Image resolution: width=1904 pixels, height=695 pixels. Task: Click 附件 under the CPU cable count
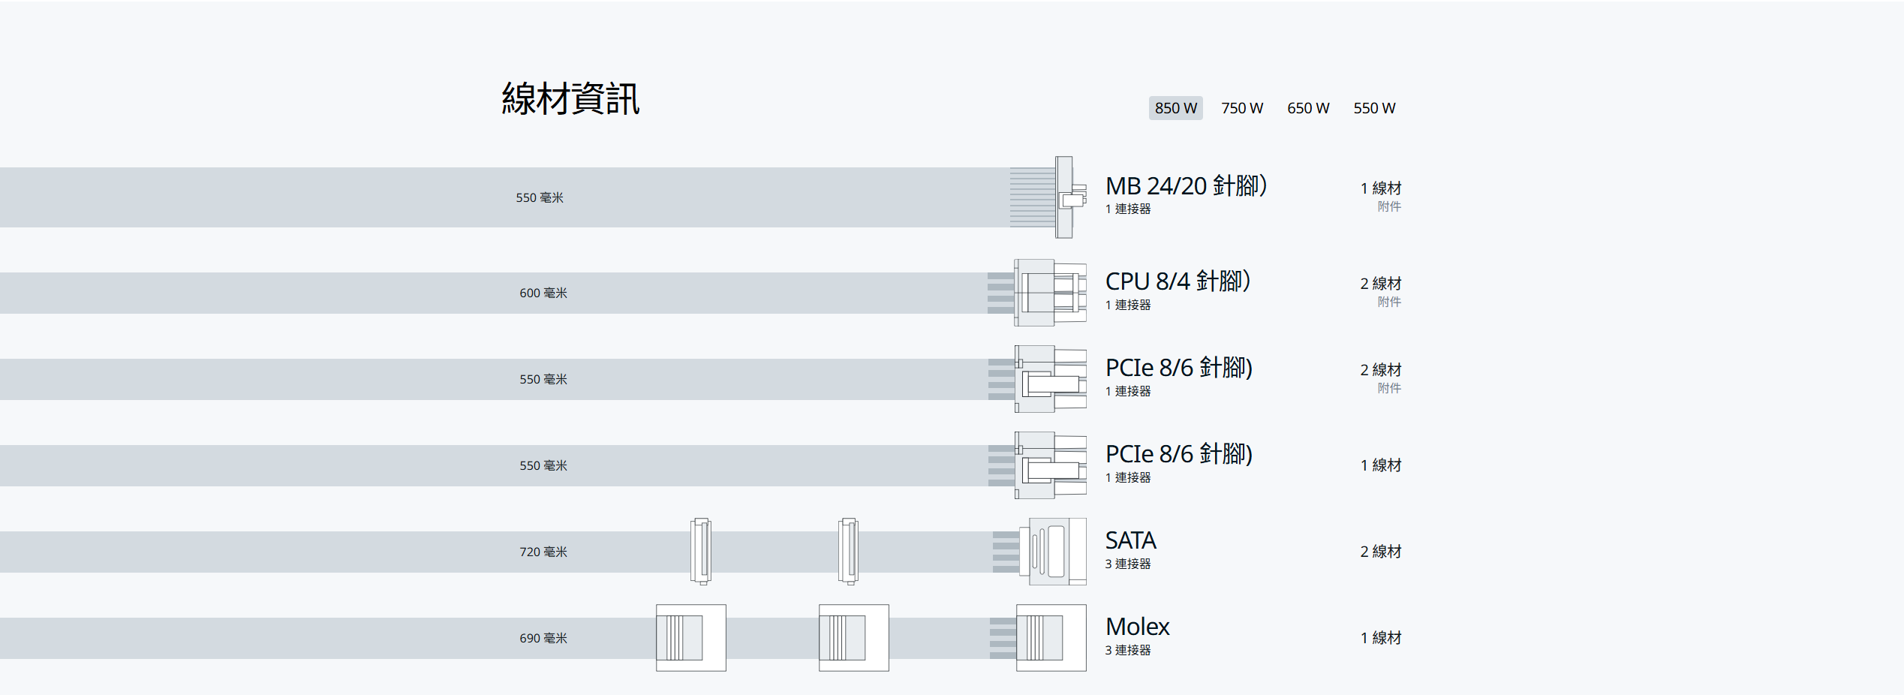pyautogui.click(x=1389, y=302)
